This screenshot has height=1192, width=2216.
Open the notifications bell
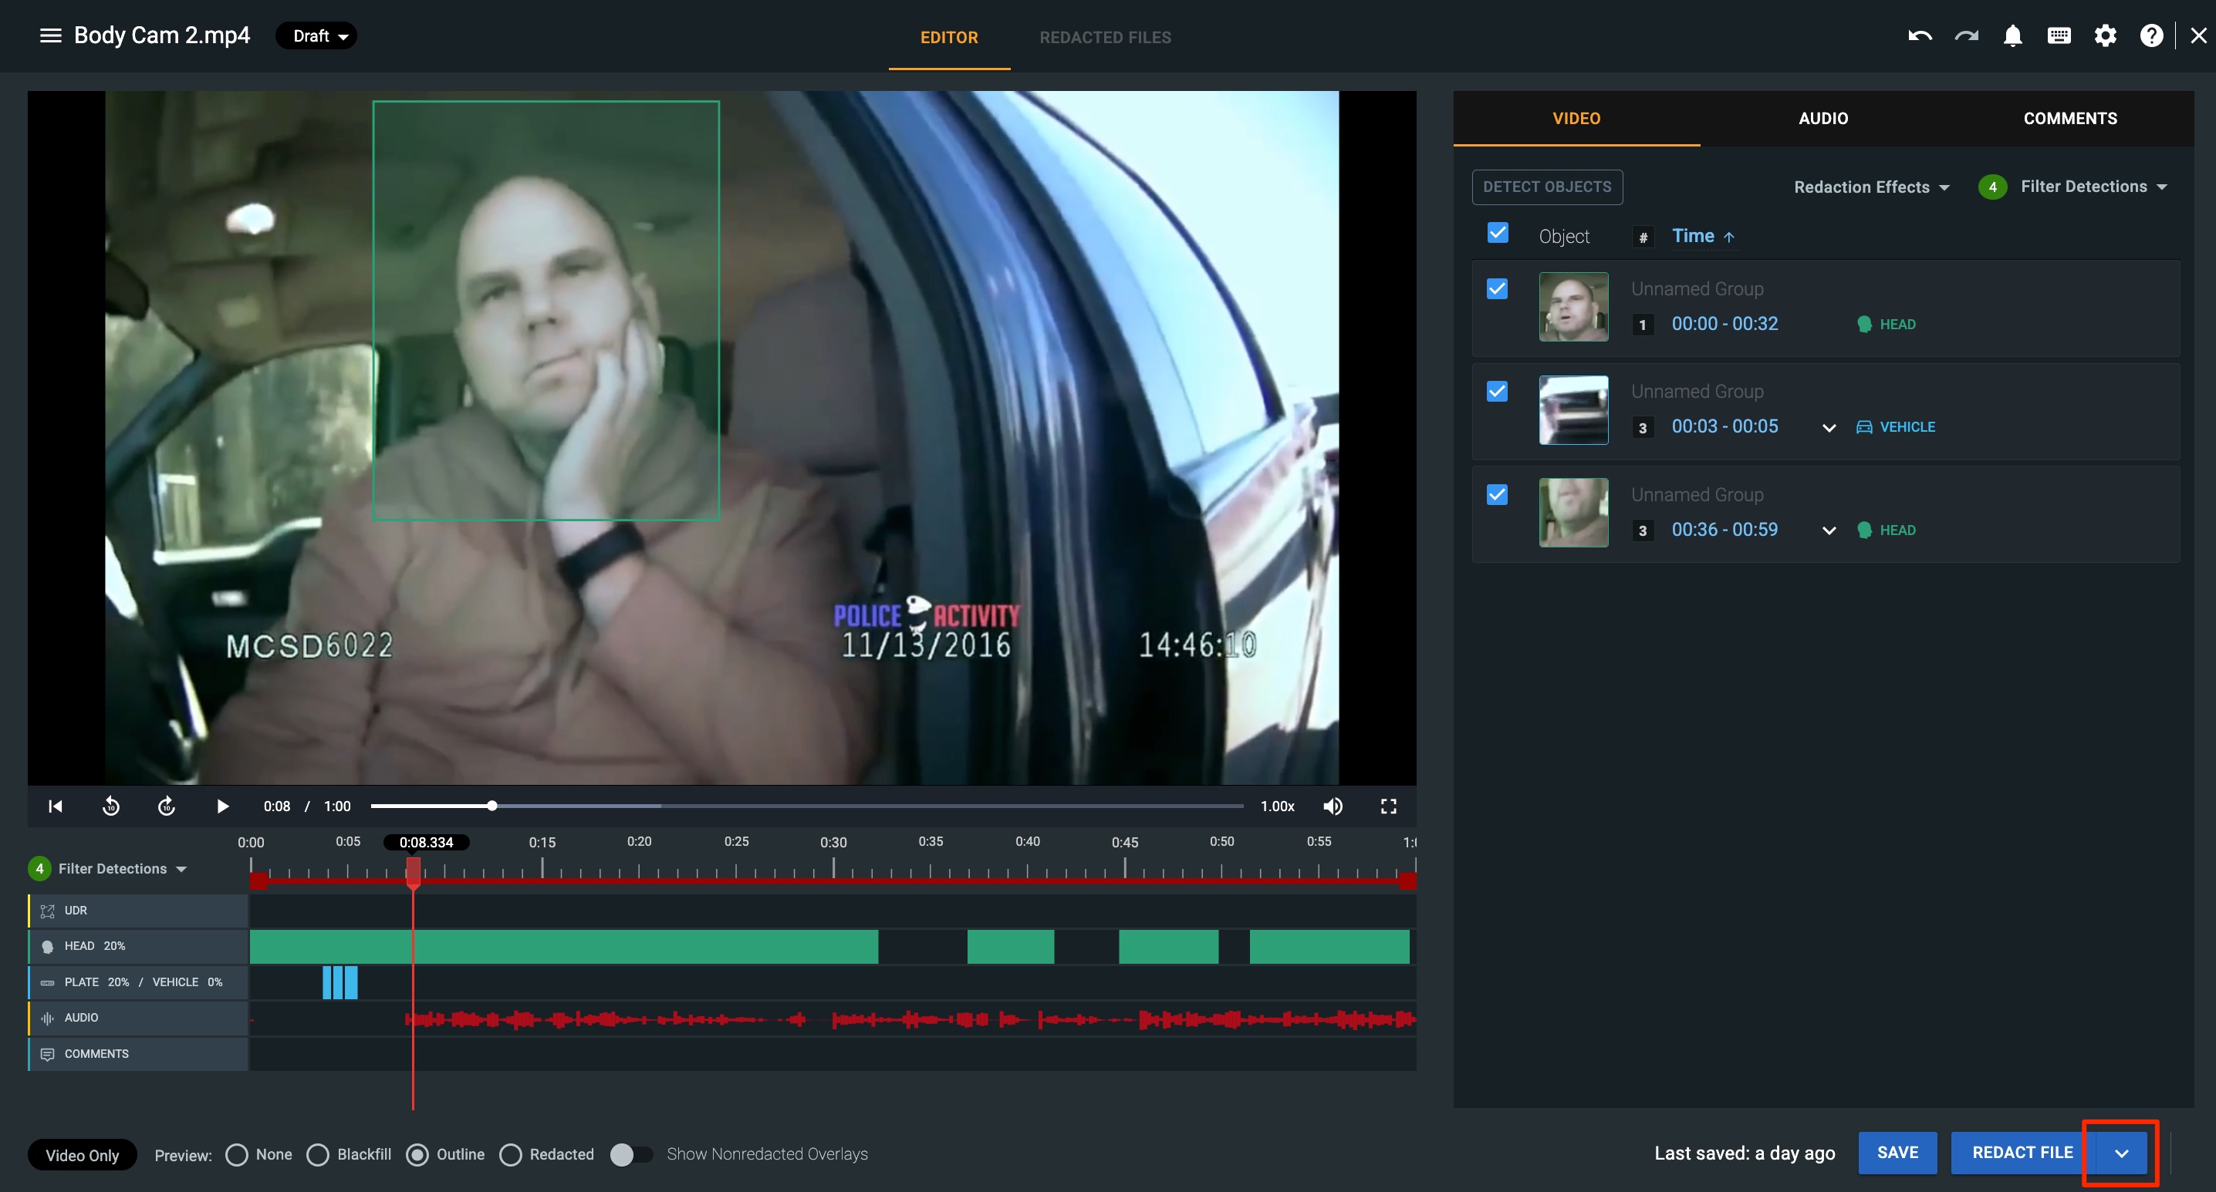click(x=2012, y=36)
